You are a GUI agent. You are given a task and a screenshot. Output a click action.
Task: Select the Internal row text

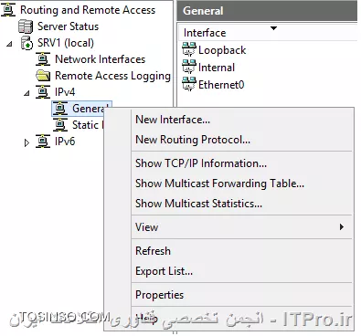(x=217, y=68)
